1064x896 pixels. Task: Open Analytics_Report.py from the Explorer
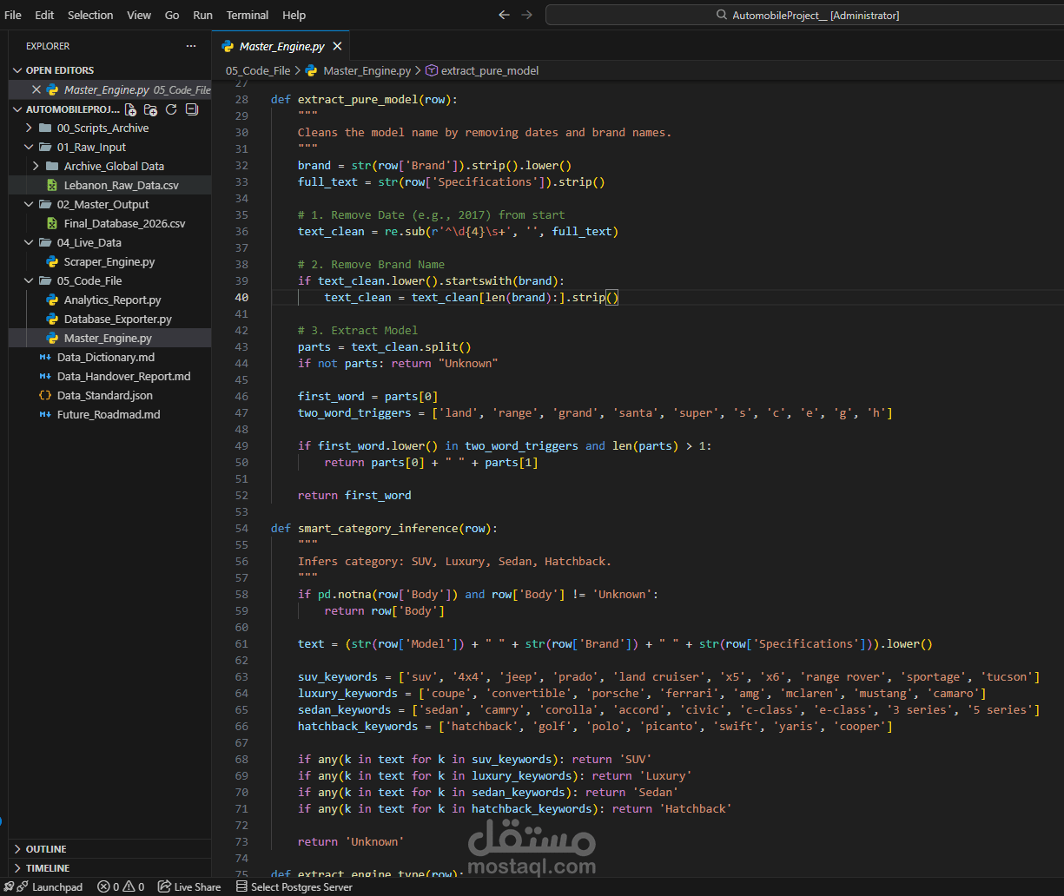coord(112,300)
